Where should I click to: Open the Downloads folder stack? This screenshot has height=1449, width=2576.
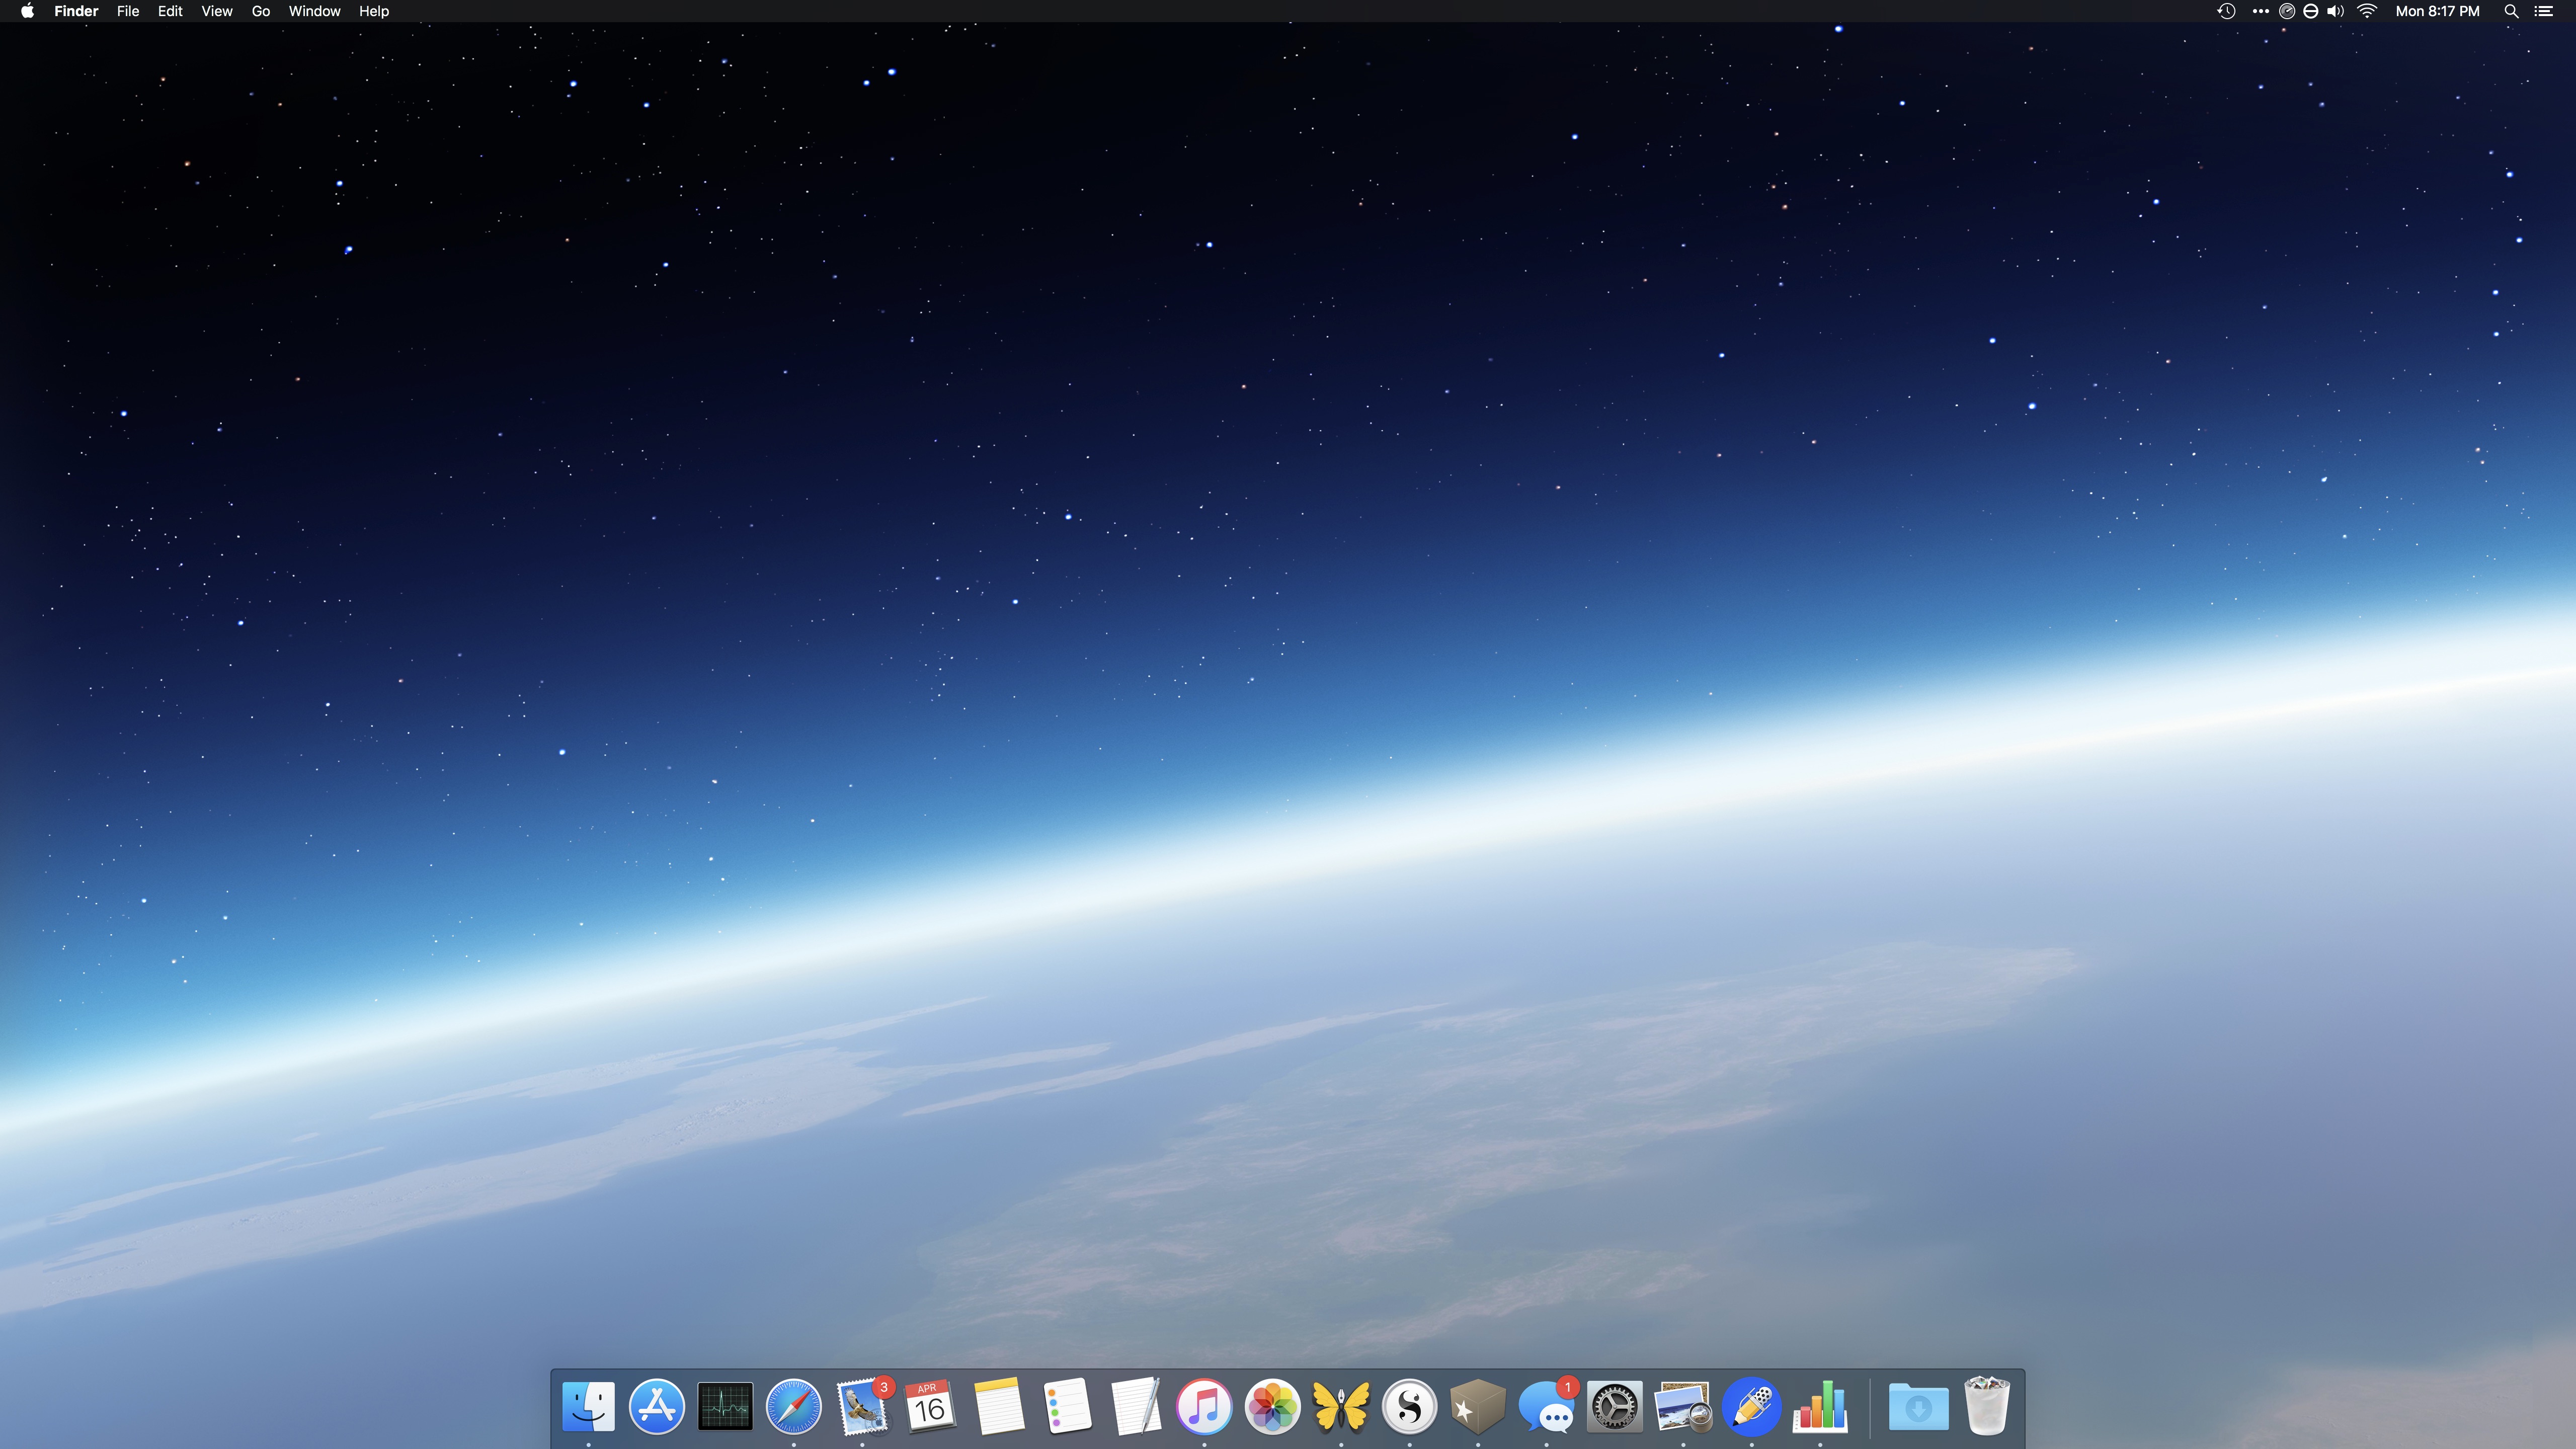1918,1406
